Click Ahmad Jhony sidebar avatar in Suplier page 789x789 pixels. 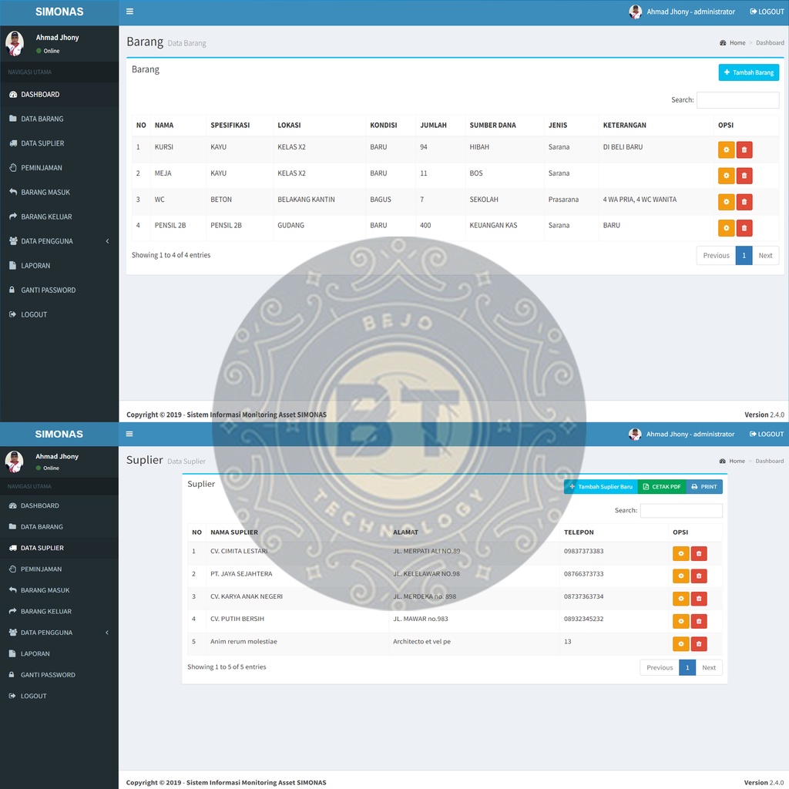14,462
